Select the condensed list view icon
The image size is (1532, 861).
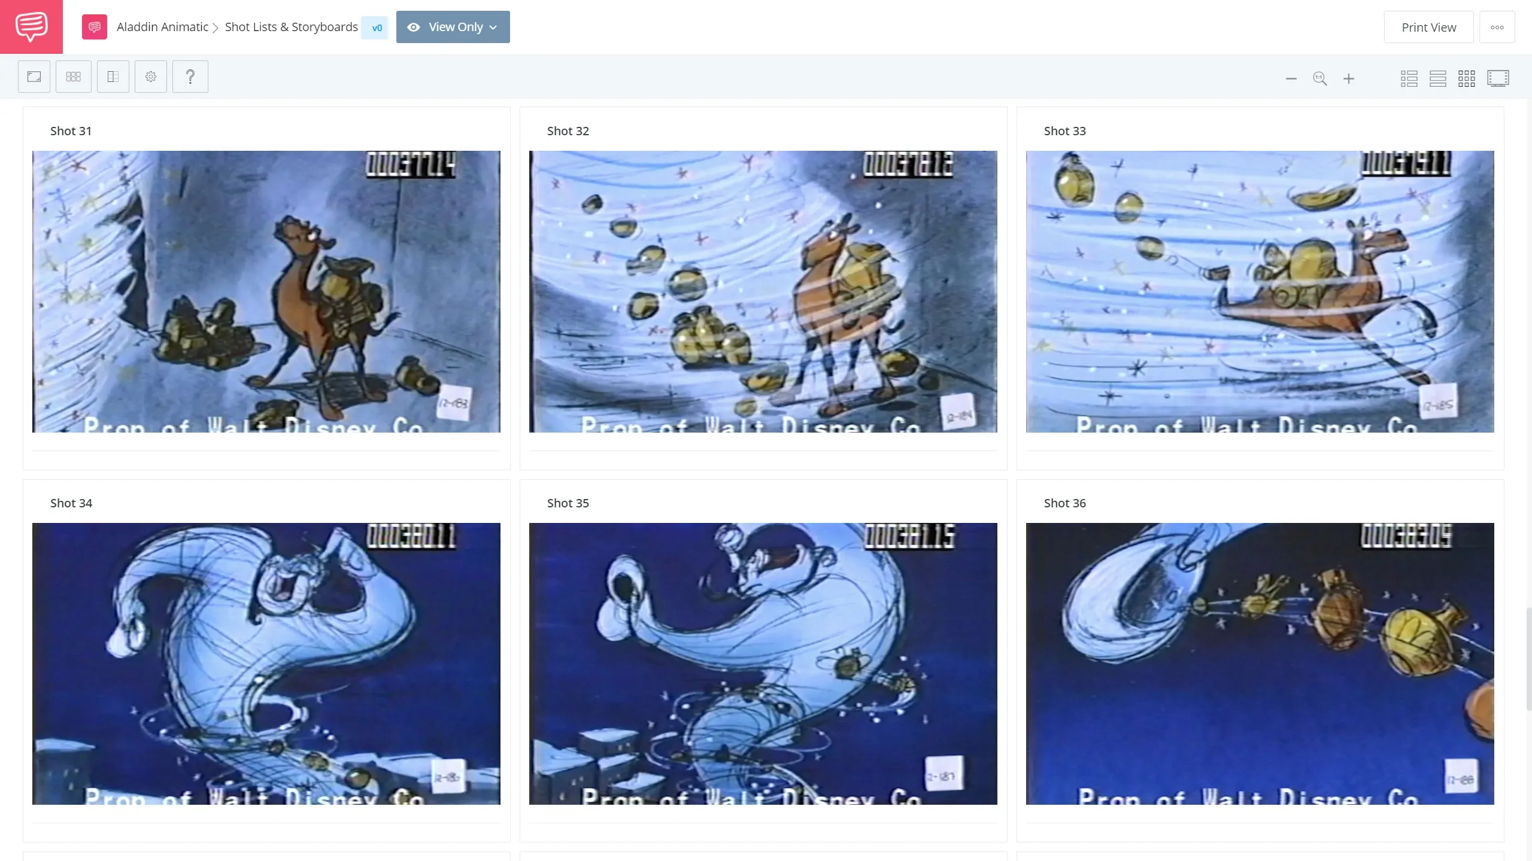point(1437,78)
